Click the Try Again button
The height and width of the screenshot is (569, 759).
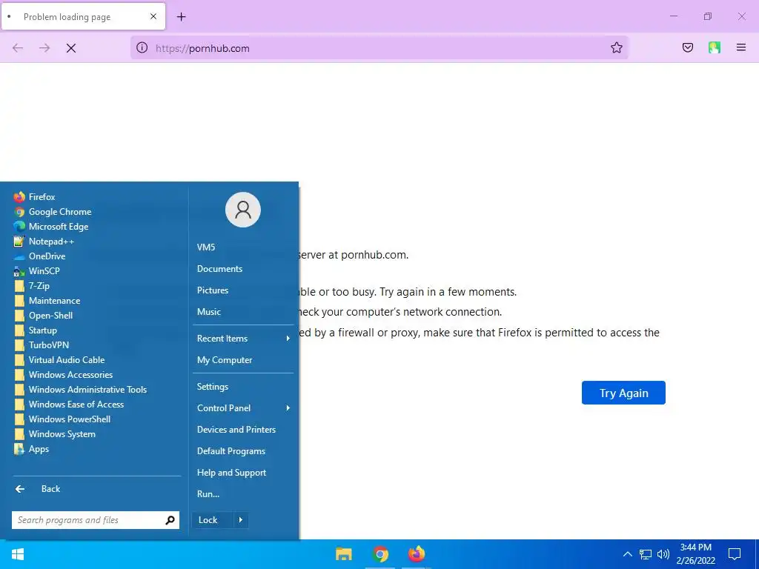(x=623, y=393)
